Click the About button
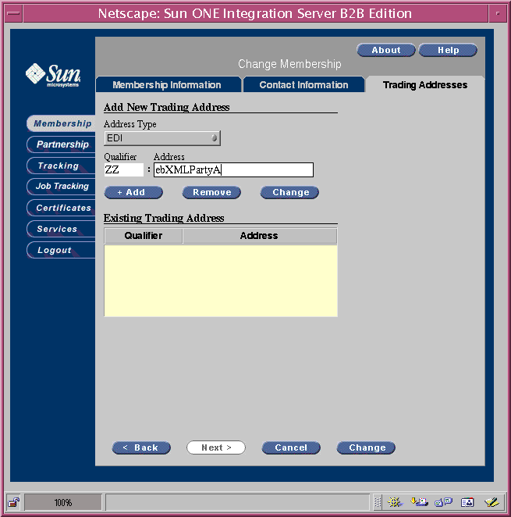Screen dimensions: 511x517 tap(386, 50)
